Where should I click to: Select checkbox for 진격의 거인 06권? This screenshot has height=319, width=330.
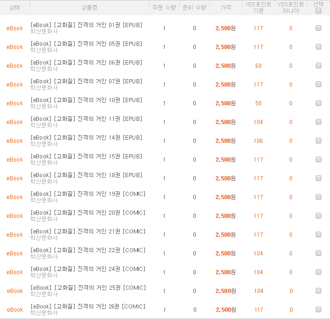point(319,65)
